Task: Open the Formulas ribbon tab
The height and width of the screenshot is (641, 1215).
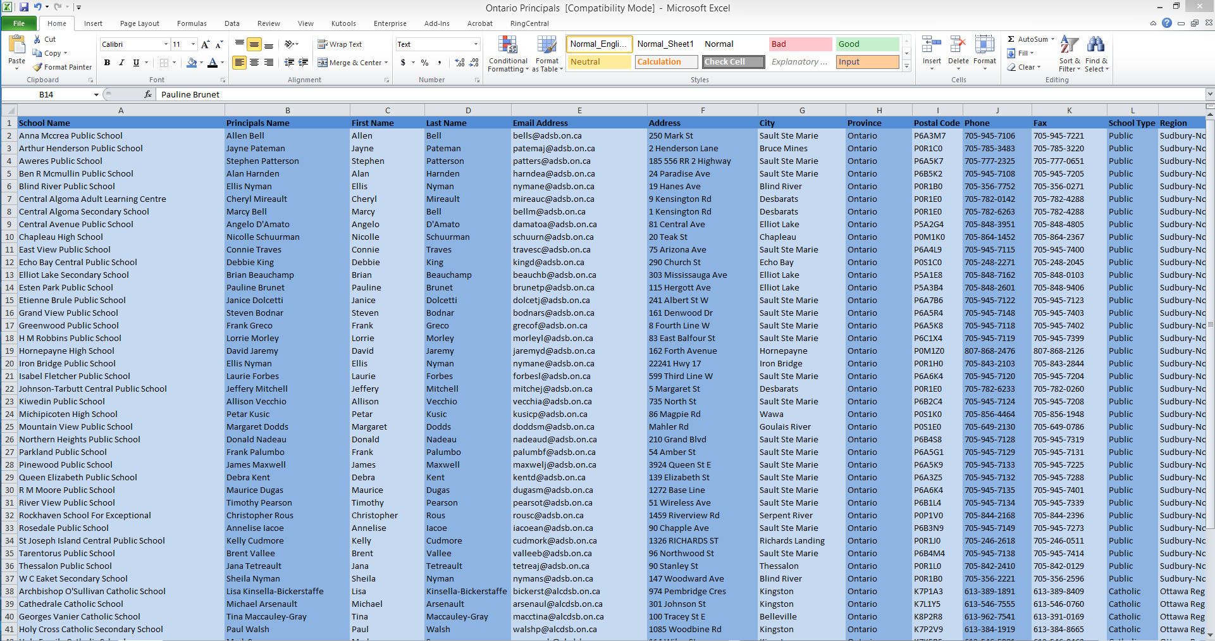Action: (x=192, y=23)
